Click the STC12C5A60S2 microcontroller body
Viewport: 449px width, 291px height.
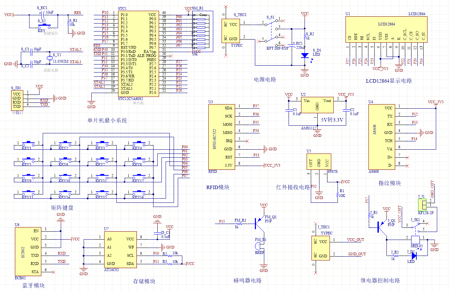[138, 54]
